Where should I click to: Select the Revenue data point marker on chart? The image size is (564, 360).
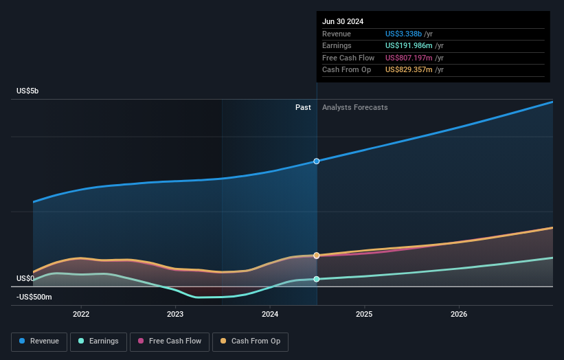point(317,161)
